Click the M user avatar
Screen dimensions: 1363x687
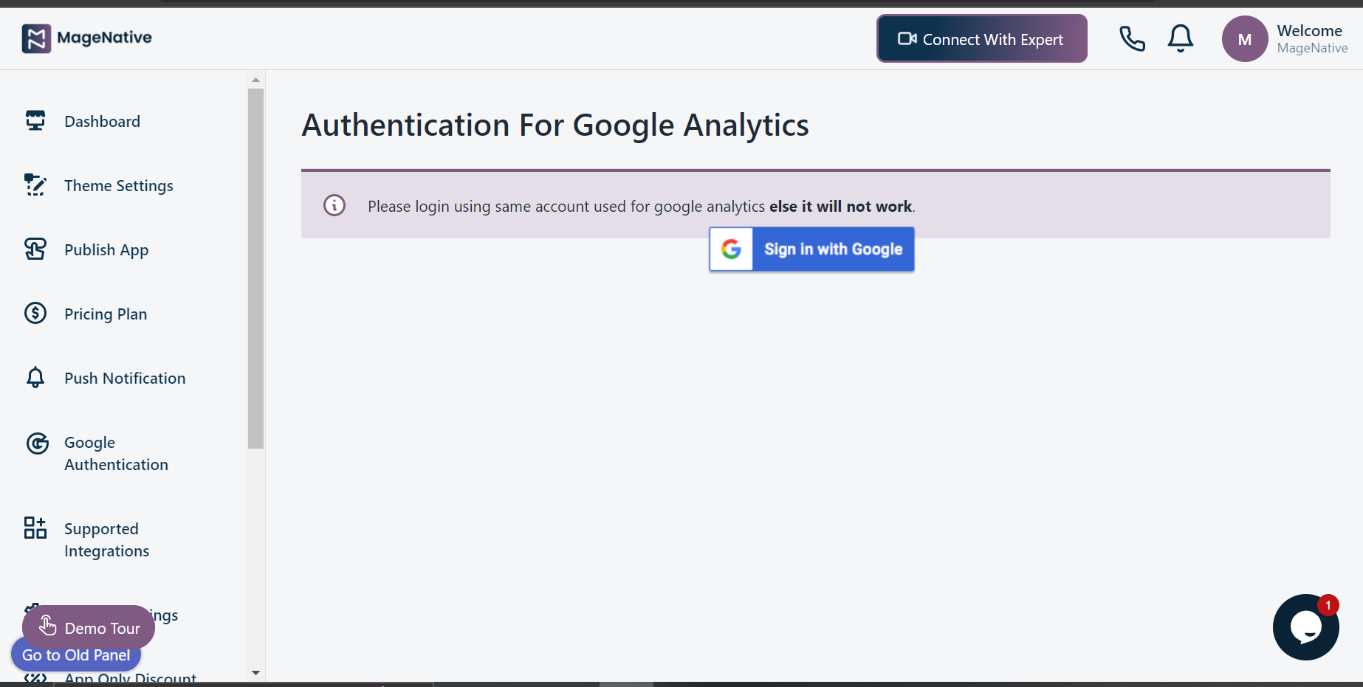pos(1245,39)
